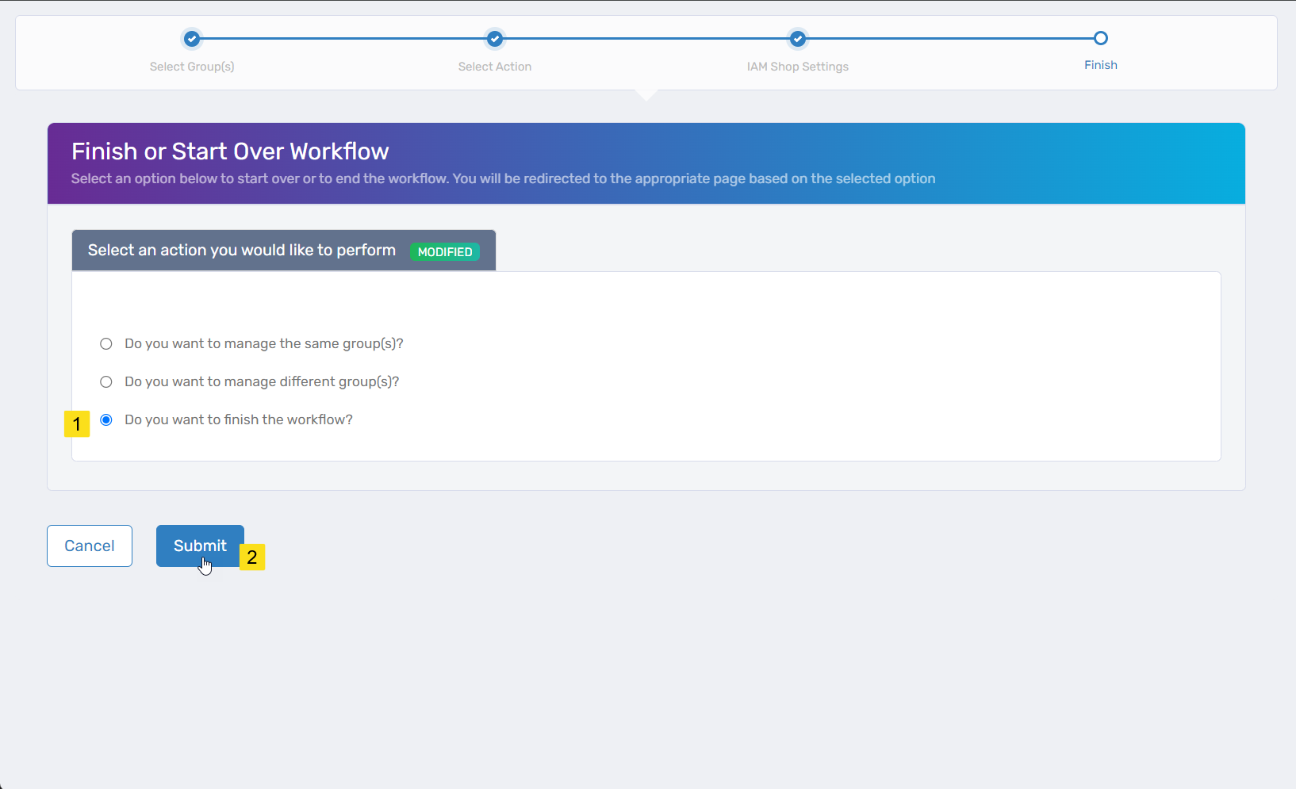Click the 'Do you want to manage different group(s)?' text
Viewport: 1296px width, 789px height.
point(262,381)
